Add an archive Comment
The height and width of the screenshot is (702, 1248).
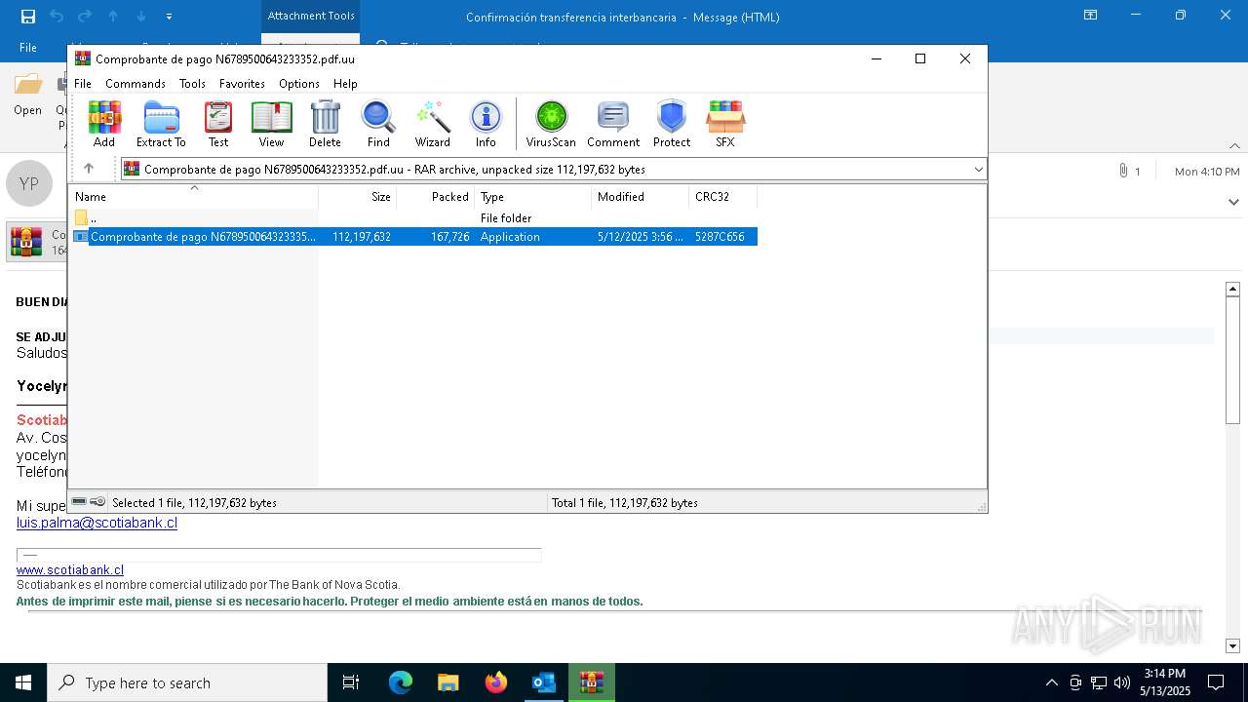(x=613, y=124)
